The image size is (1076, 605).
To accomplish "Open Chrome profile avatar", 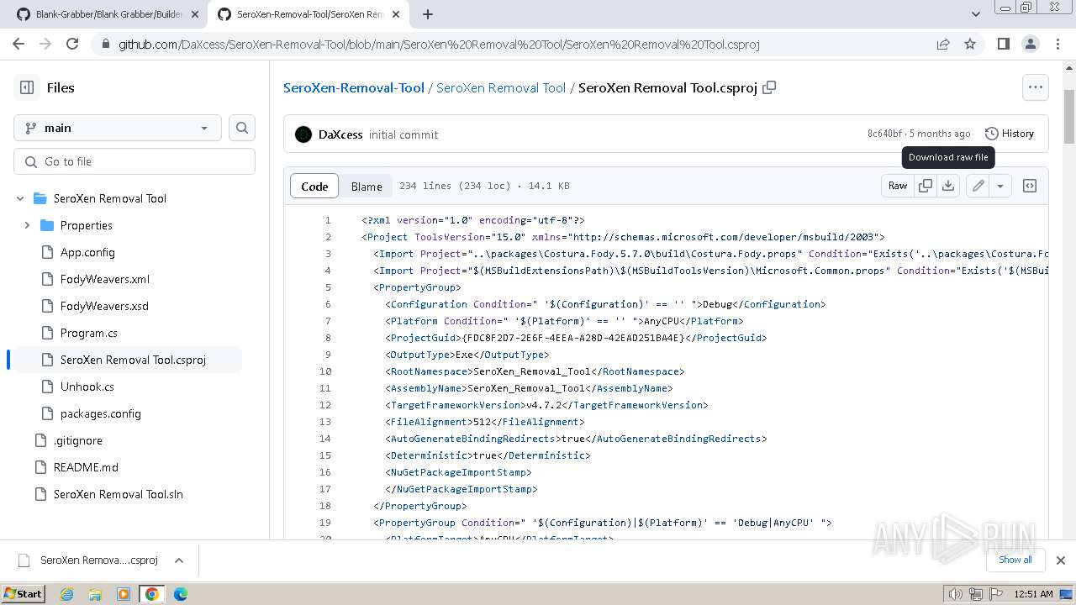I will pos(1031,44).
